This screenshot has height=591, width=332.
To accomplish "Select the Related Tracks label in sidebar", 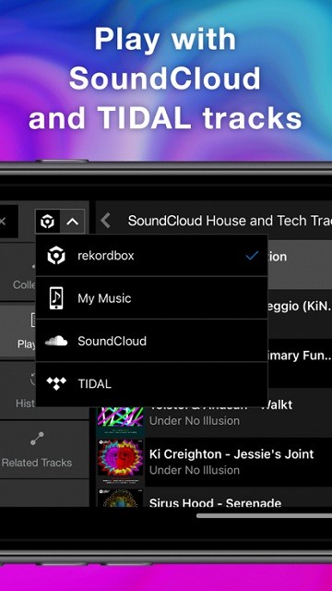I will pos(37,463).
